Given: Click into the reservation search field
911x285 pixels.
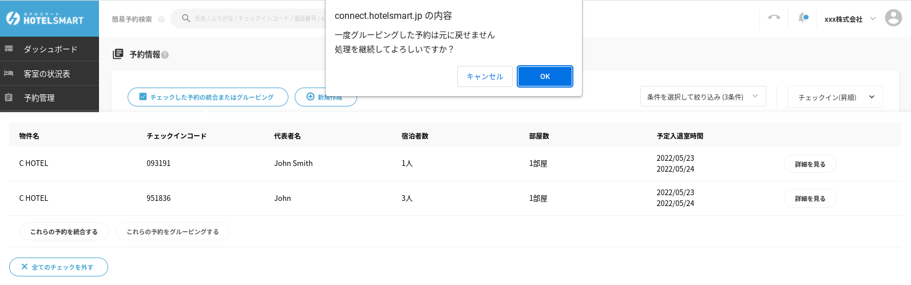Looking at the screenshot, I should point(258,19).
